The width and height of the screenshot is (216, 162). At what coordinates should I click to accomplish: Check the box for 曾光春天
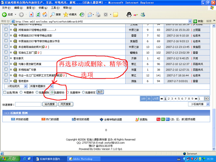(6, 58)
